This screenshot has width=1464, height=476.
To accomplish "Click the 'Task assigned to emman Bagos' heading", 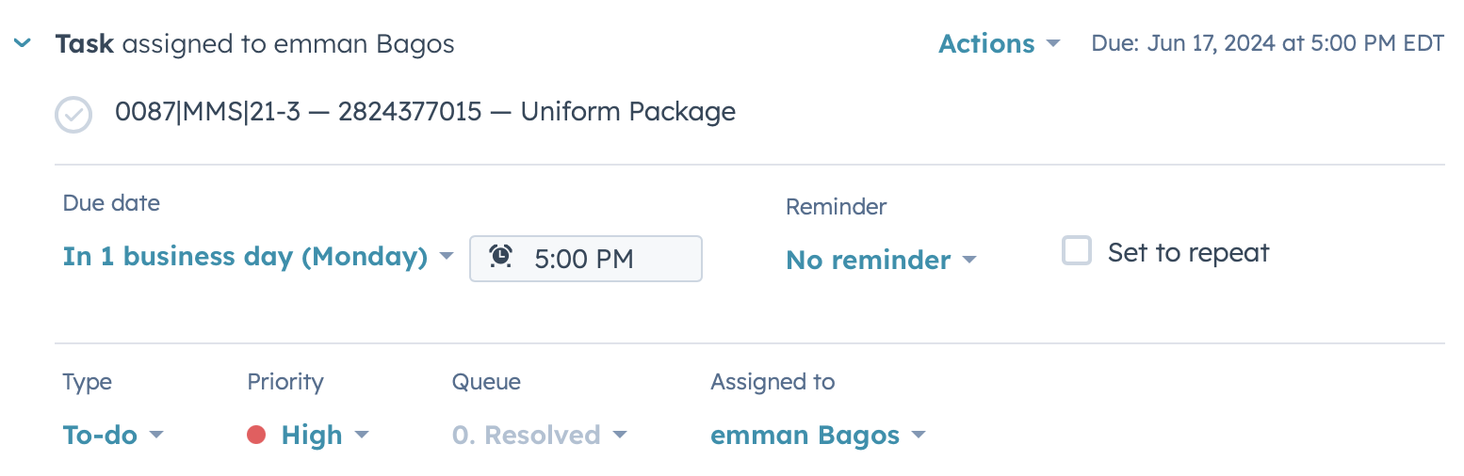I will 254,43.
